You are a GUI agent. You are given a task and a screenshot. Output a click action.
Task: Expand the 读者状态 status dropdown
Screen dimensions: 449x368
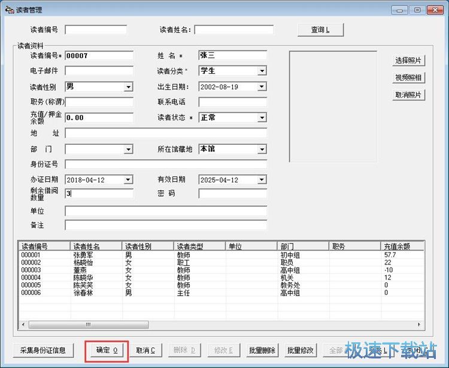262,118
